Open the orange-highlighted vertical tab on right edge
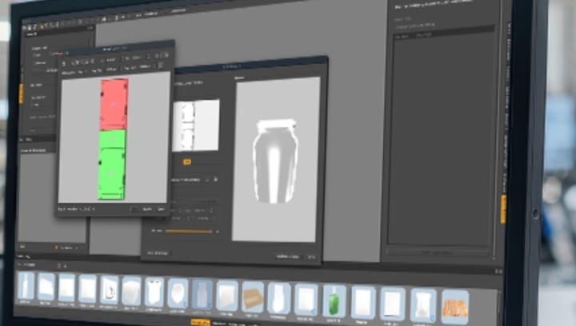This screenshot has height=326, width=576. (x=503, y=209)
